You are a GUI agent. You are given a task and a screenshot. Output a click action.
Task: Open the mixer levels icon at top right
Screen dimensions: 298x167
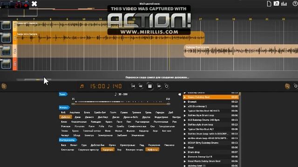[x=284, y=4]
